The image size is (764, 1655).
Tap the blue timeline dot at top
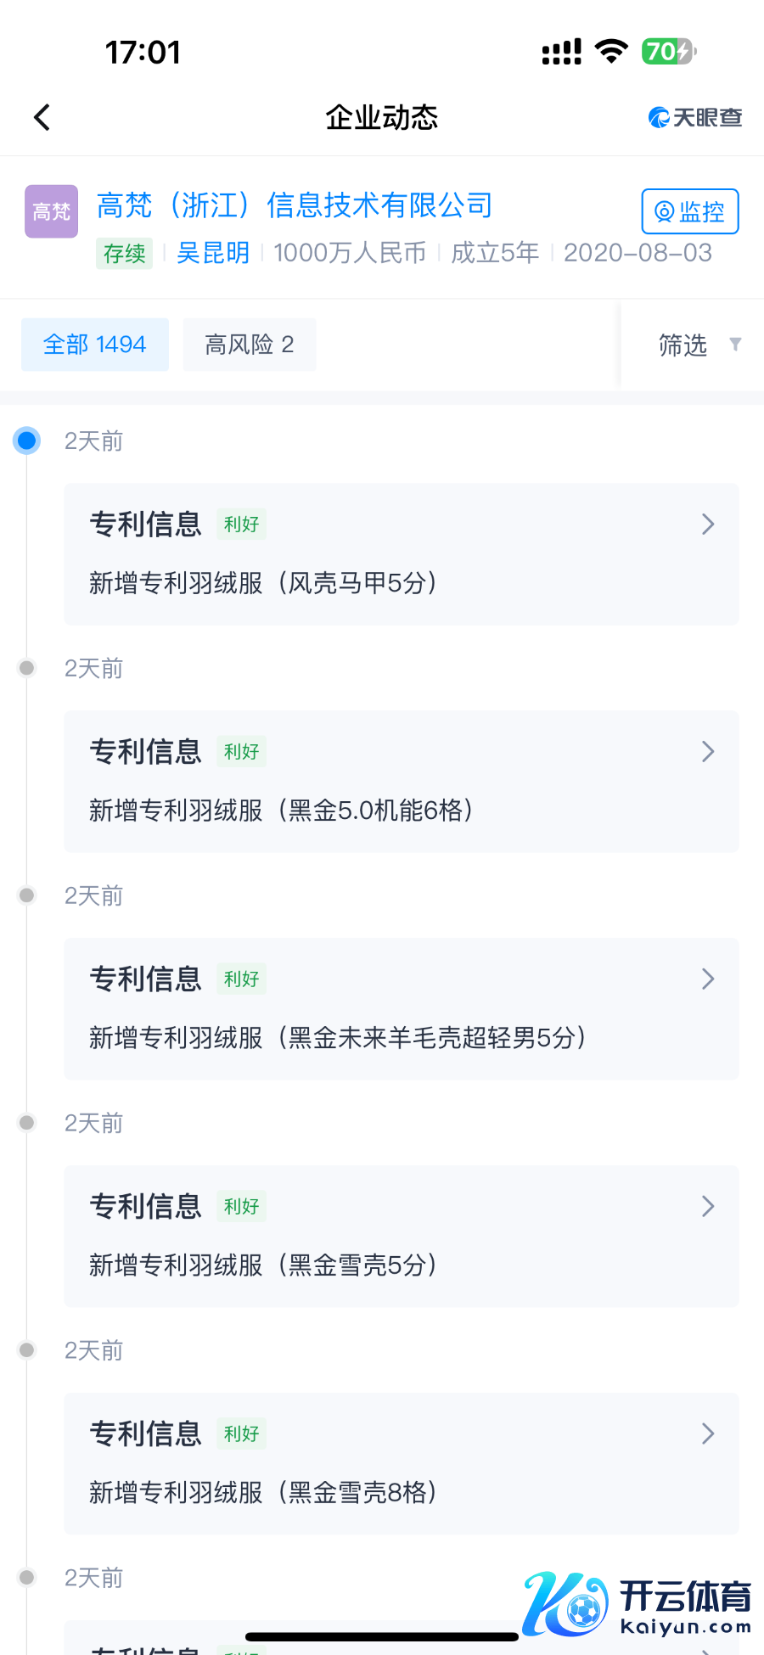point(27,440)
